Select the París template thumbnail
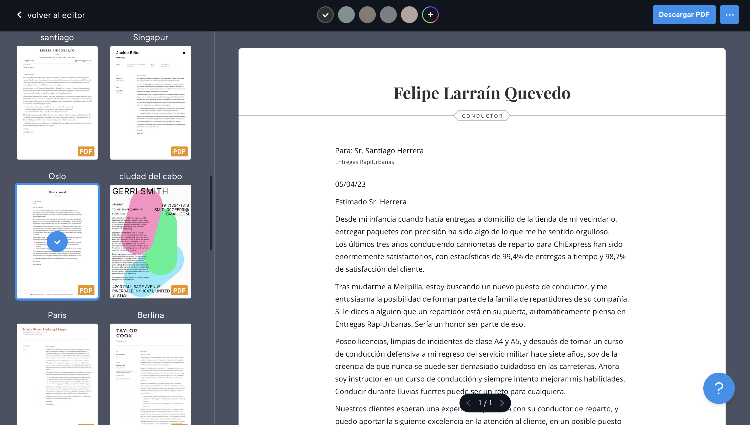 pos(57,374)
